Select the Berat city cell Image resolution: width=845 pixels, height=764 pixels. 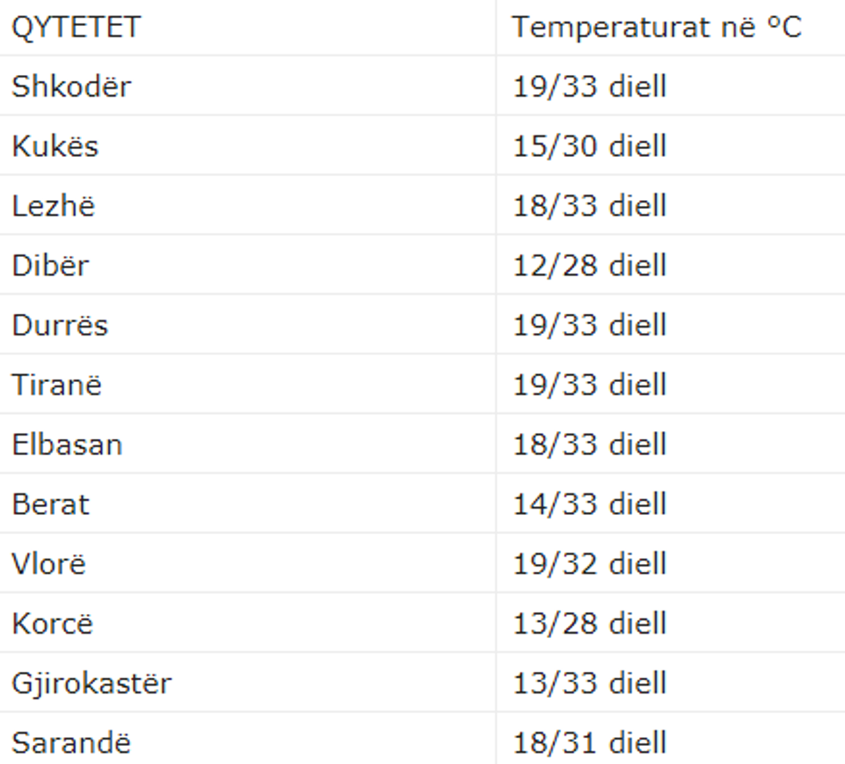[x=51, y=504]
